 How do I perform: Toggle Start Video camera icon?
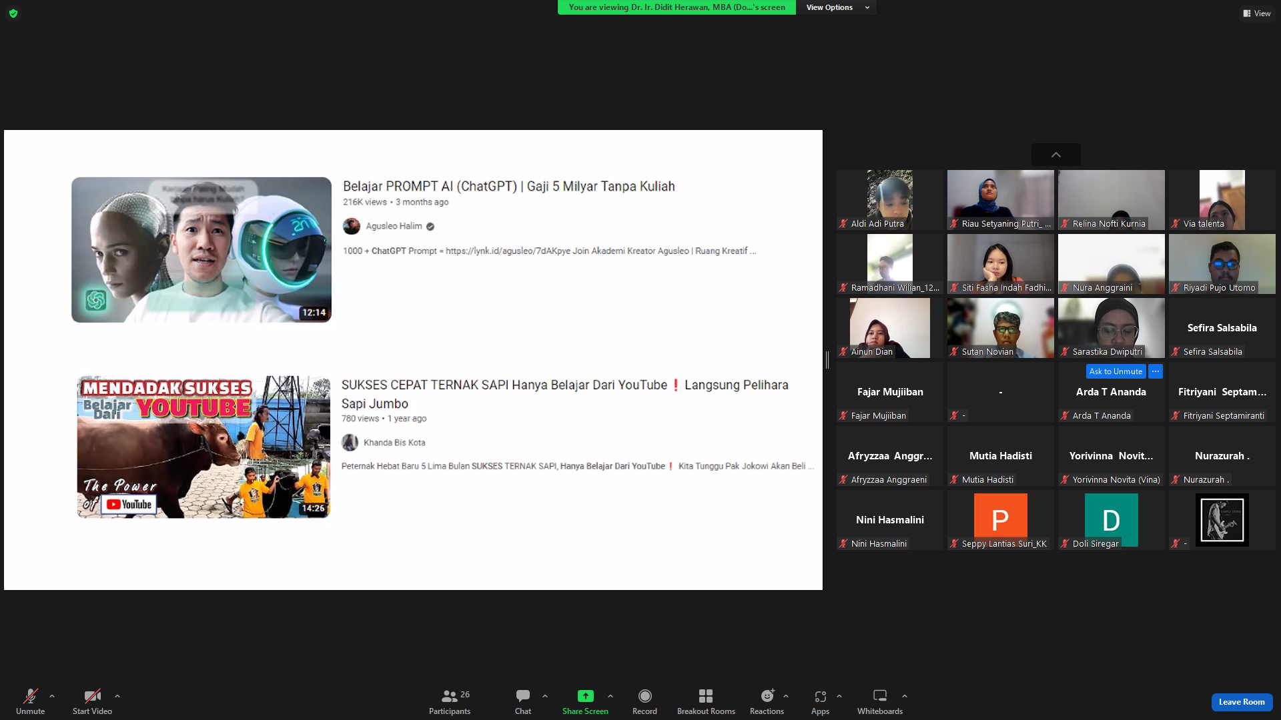click(92, 696)
